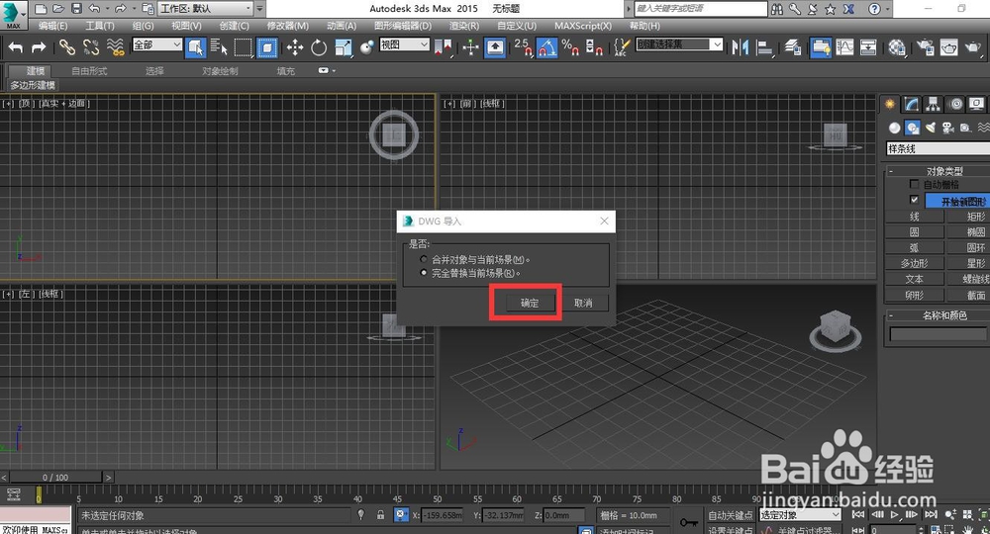990x534 pixels.
Task: Click the 0 / 100 time slider
Action: tap(55, 478)
